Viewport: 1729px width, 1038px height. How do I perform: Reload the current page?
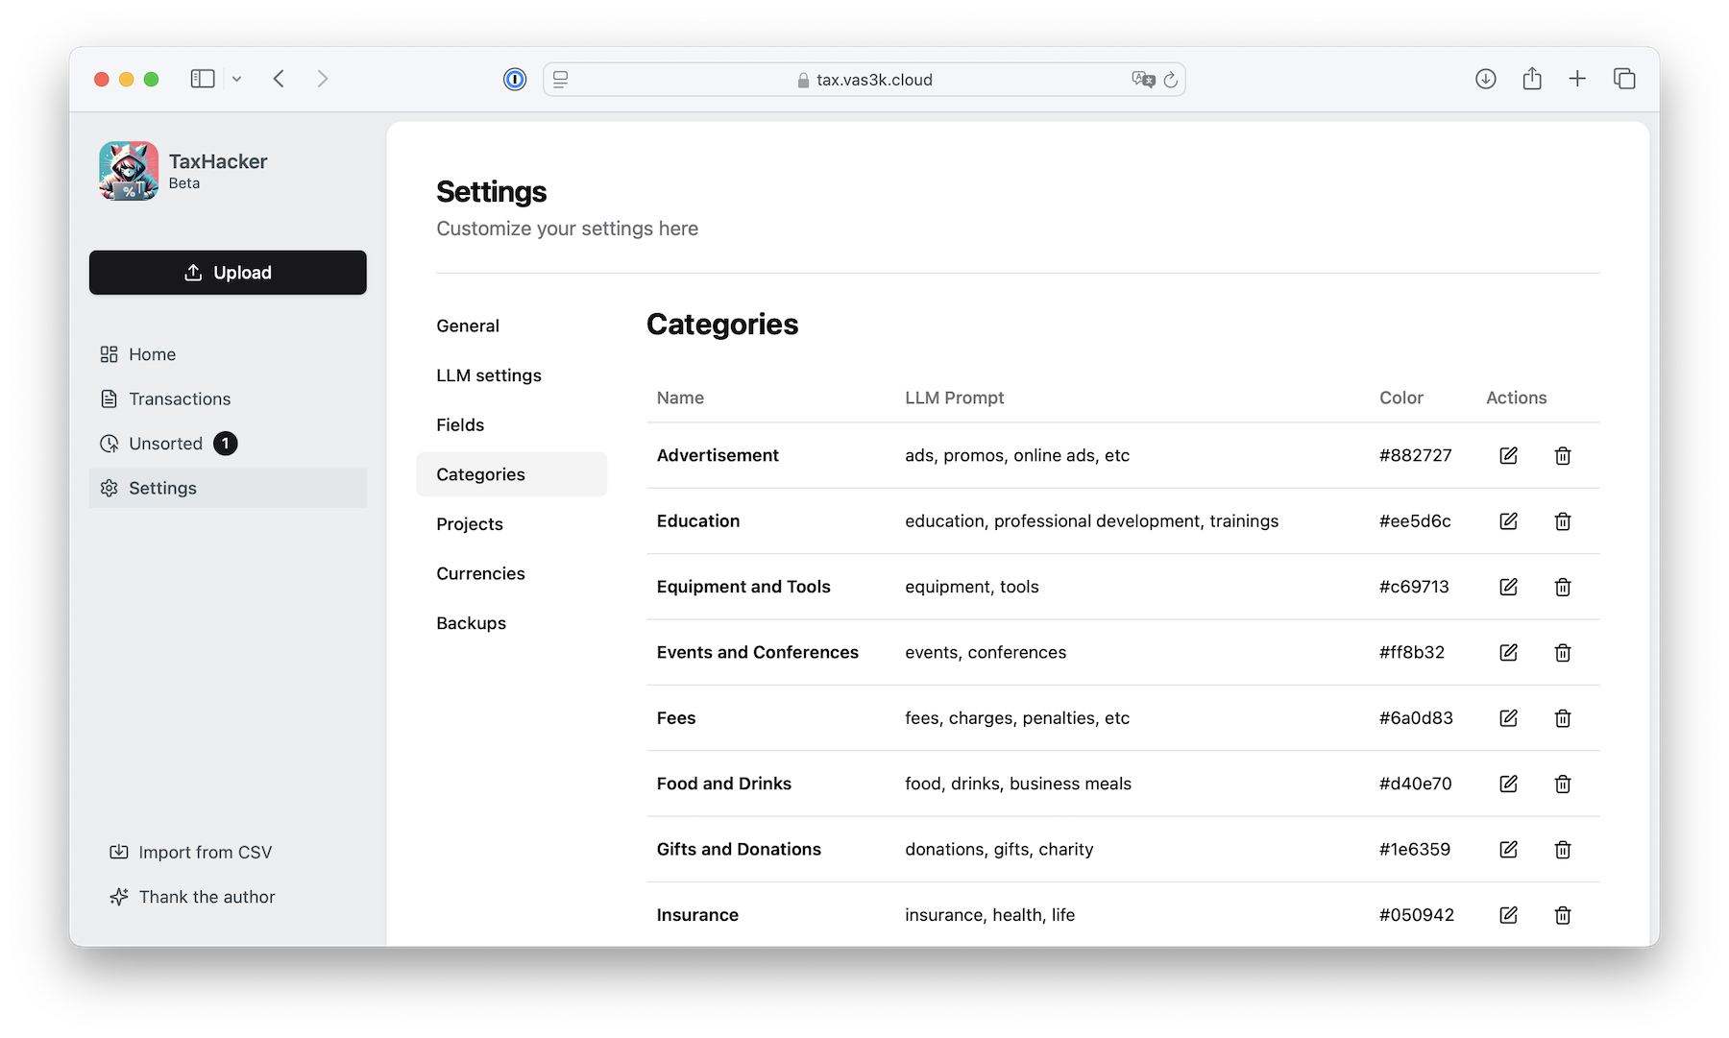(x=1170, y=80)
